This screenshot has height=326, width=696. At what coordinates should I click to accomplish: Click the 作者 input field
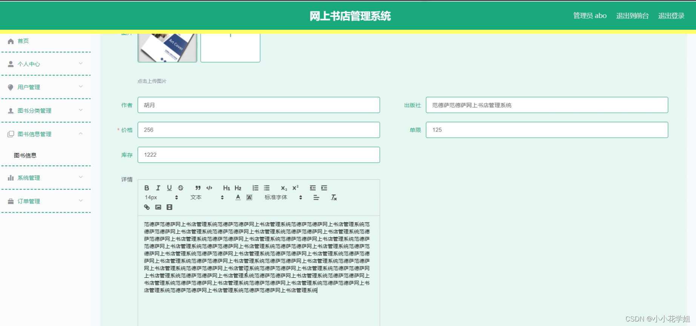coord(259,105)
